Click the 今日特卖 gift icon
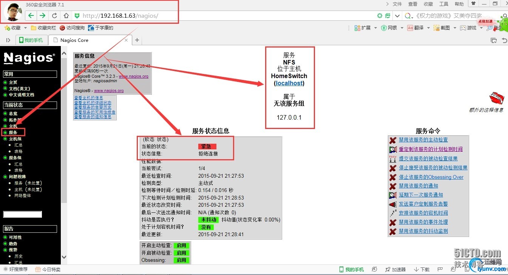This screenshot has width=508, height=275. 38,269
